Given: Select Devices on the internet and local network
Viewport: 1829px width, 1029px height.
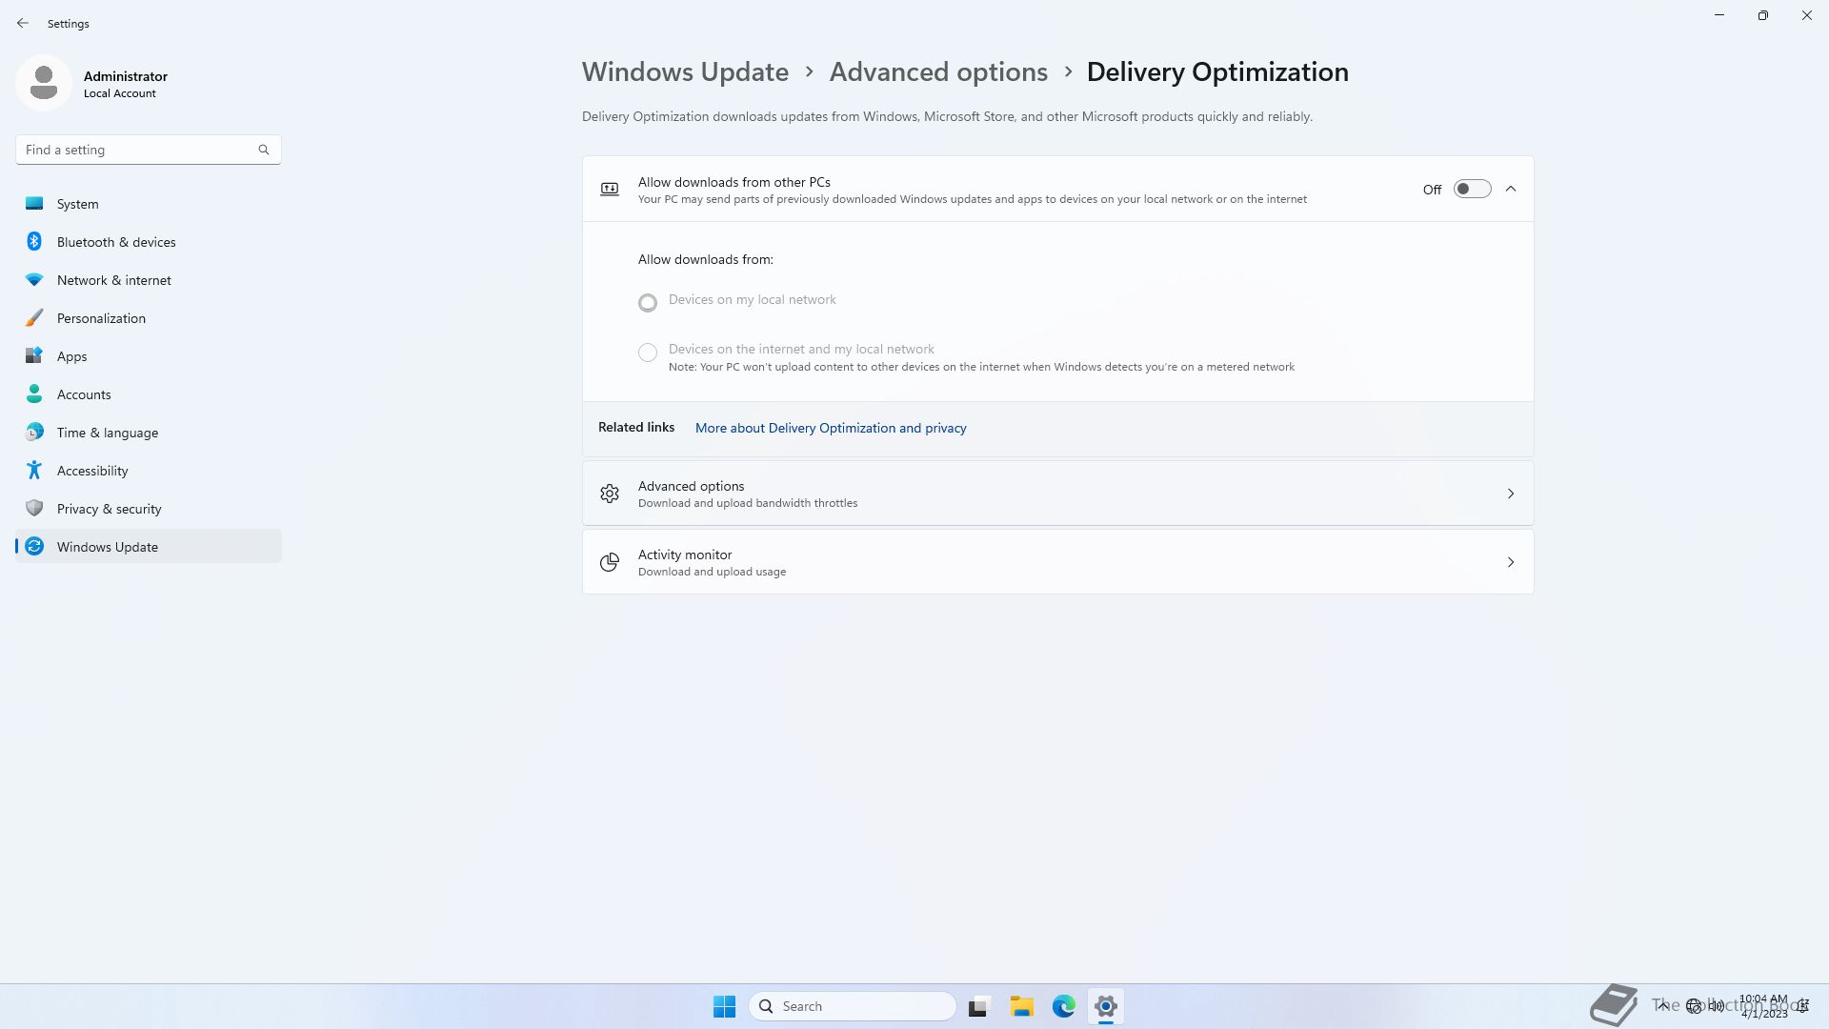Looking at the screenshot, I should pyautogui.click(x=648, y=353).
